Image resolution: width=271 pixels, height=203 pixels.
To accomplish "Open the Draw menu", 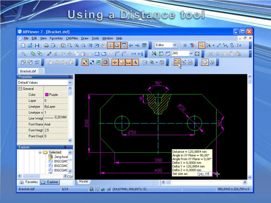I will pos(85,38).
